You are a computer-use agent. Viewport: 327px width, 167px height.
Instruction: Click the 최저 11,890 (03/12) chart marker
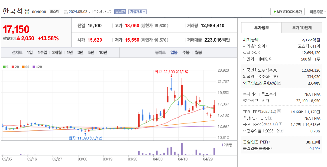tap(85, 138)
